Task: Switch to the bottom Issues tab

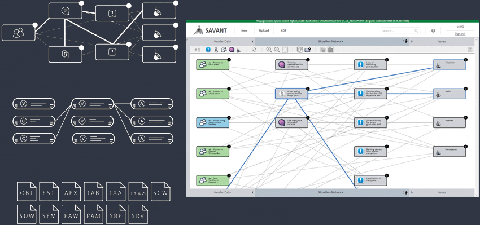Action: 442,193
